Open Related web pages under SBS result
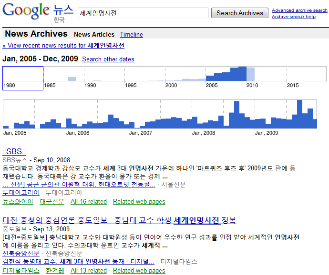 point(139,201)
